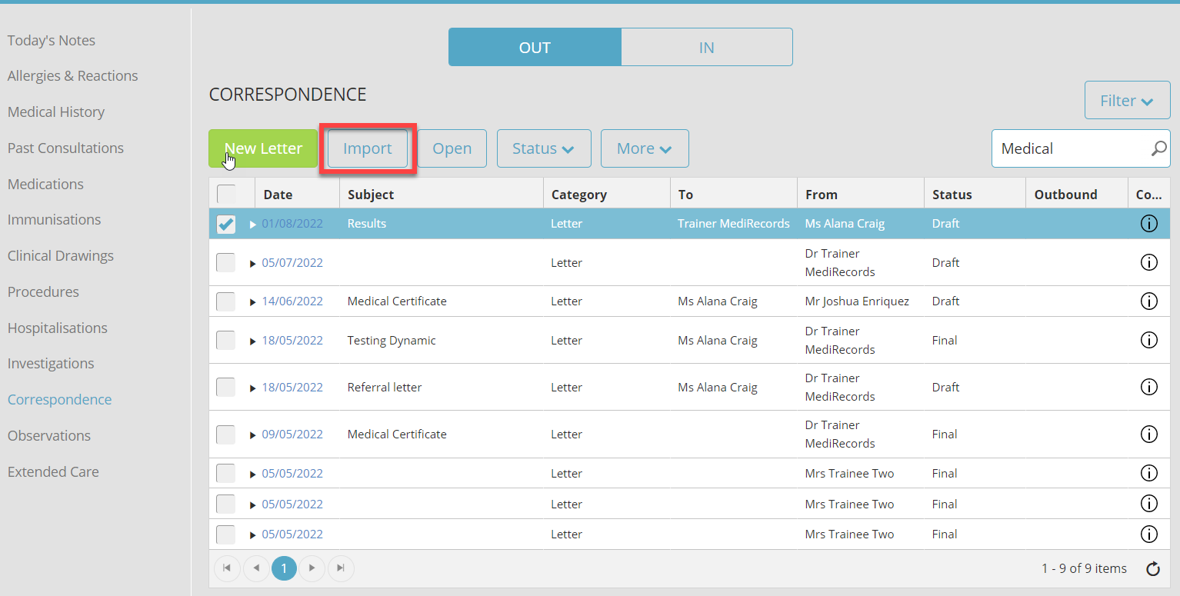Open info icon for 01/08/2022 Results row
This screenshot has height=596, width=1180.
pyautogui.click(x=1148, y=224)
